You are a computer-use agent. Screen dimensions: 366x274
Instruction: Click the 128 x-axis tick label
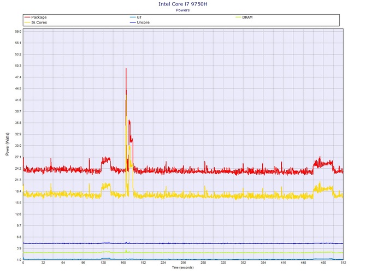tap(103, 263)
